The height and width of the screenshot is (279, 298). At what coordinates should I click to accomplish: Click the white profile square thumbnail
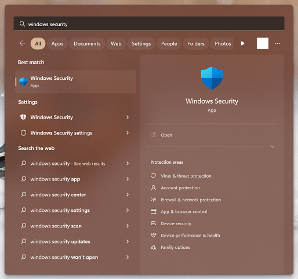pos(263,43)
